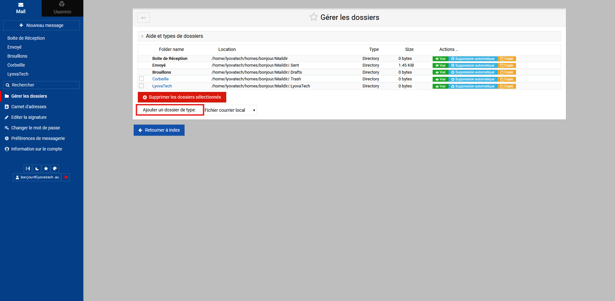Viewport: 615px width, 301px height.
Task: Expand the Aide et types de dossiers section
Action: click(x=174, y=36)
